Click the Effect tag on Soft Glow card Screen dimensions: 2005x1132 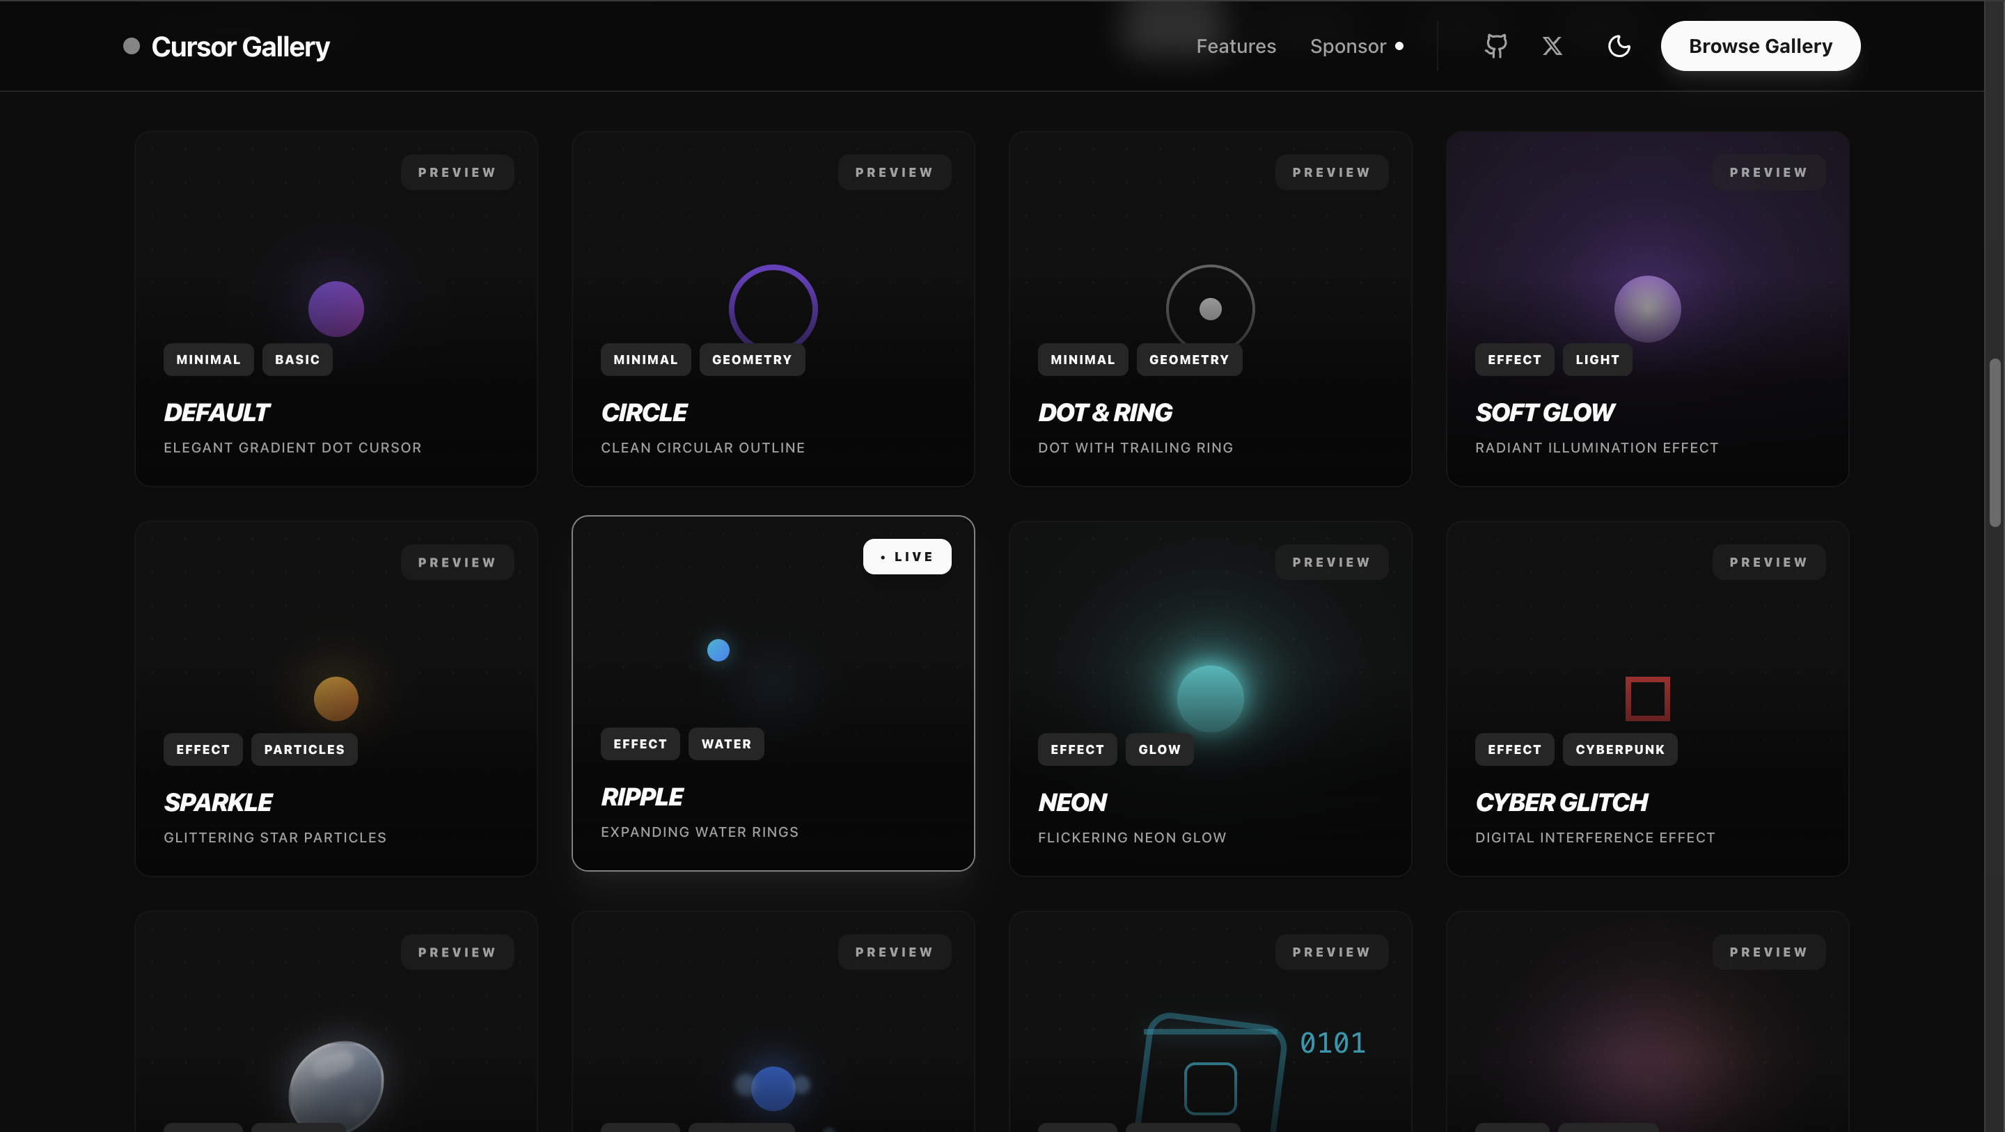[1514, 360]
